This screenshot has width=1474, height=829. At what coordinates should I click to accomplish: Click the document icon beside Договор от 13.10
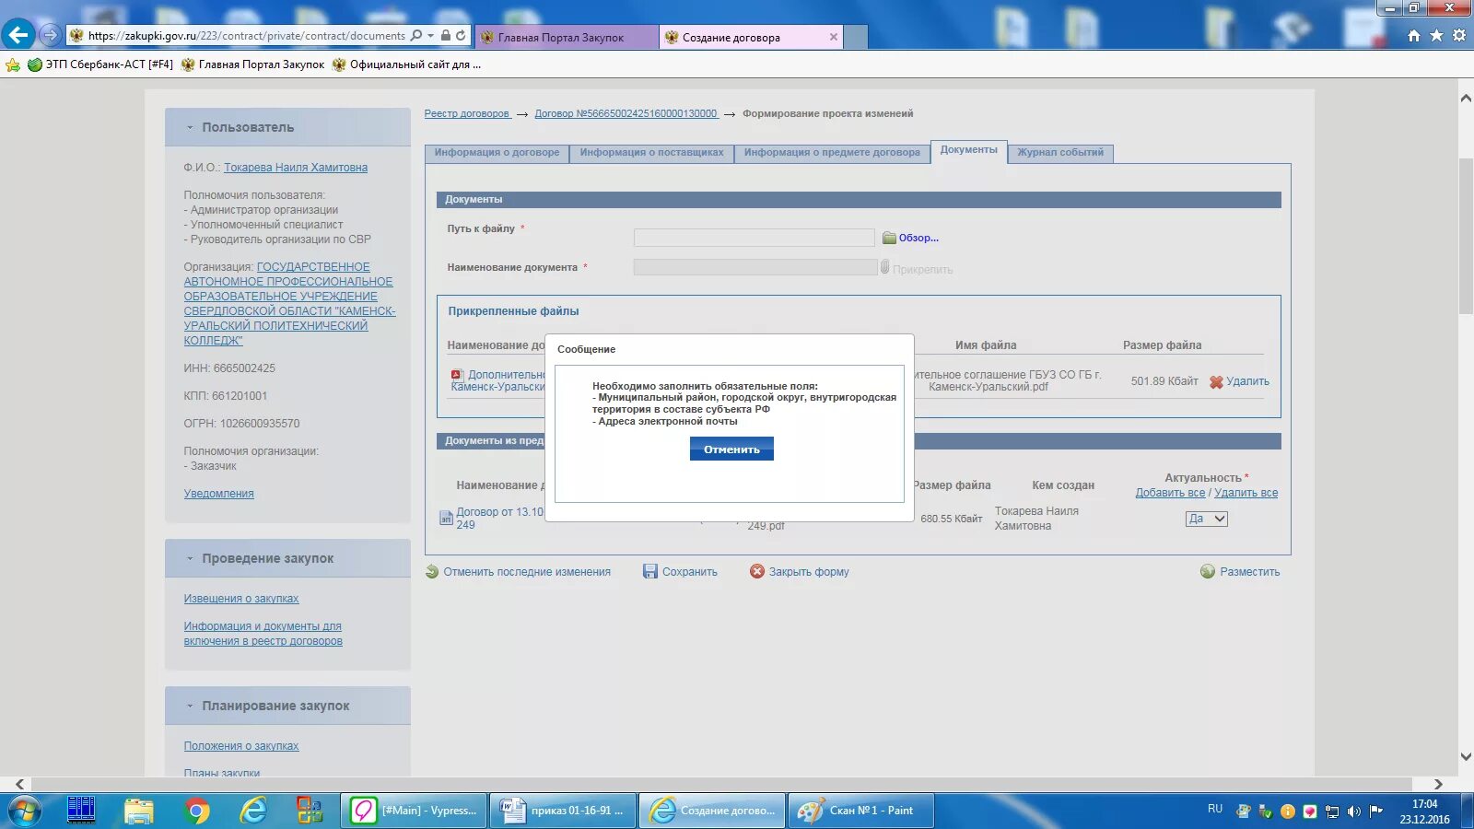click(x=446, y=519)
